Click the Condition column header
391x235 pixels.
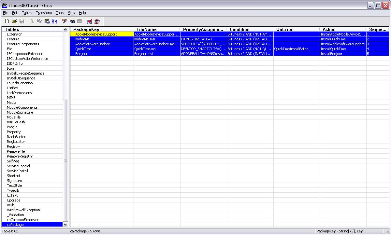pos(250,29)
